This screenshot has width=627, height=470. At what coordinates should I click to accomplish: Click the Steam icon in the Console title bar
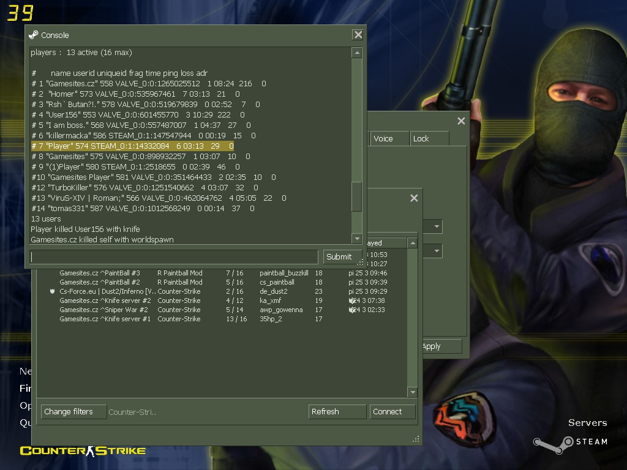click(34, 35)
